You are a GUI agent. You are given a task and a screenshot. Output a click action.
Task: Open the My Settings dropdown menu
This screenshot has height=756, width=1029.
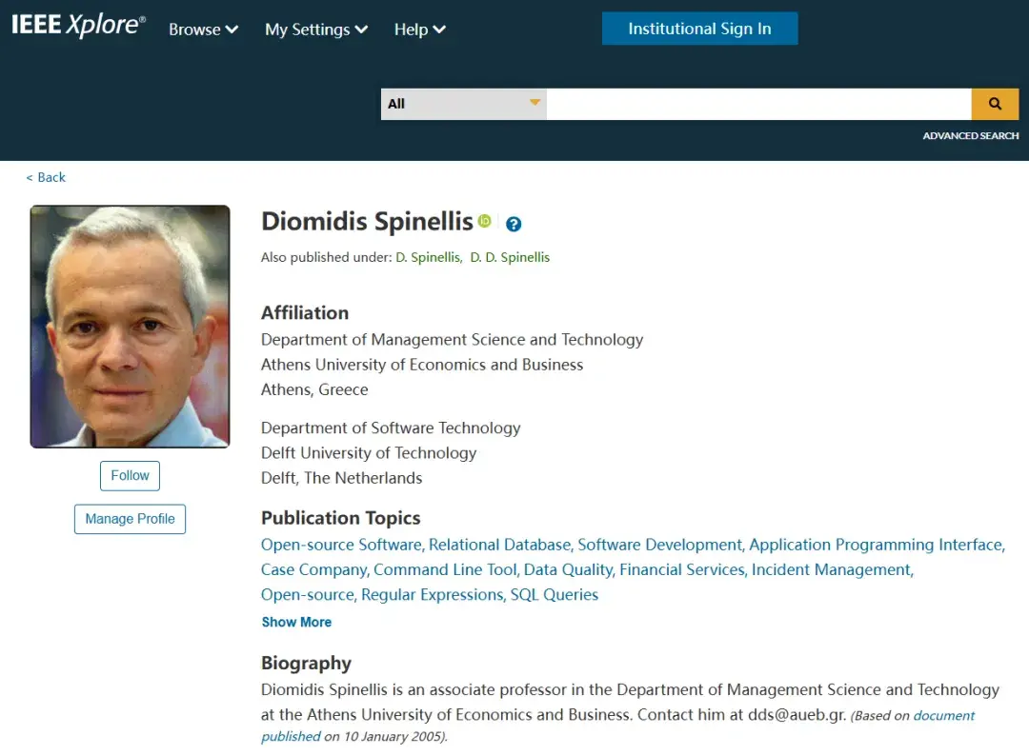(x=315, y=30)
